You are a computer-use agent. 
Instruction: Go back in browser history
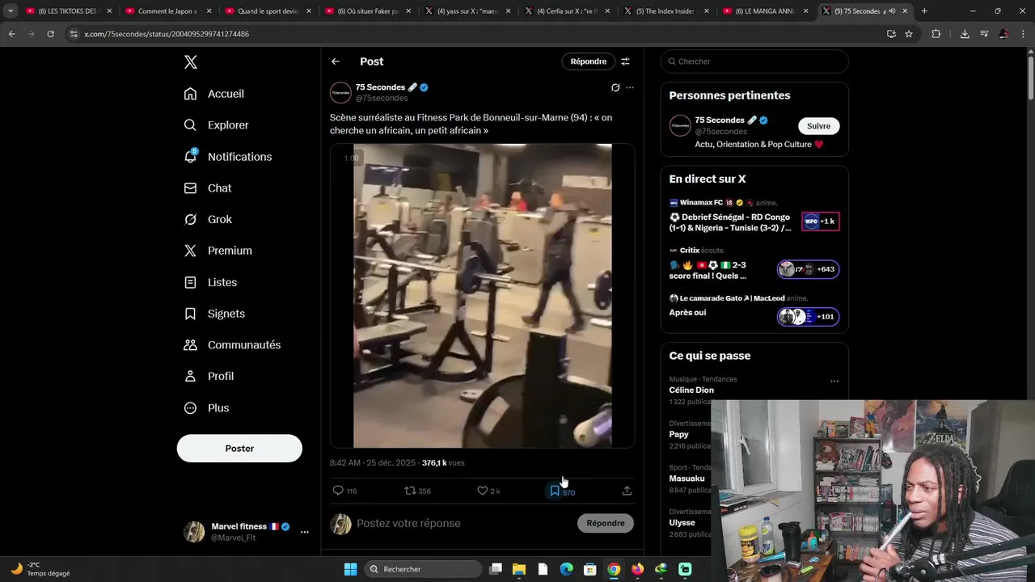pyautogui.click(x=12, y=34)
